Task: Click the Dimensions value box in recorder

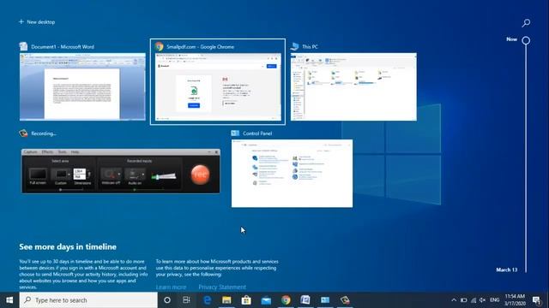Action: [x=80, y=174]
